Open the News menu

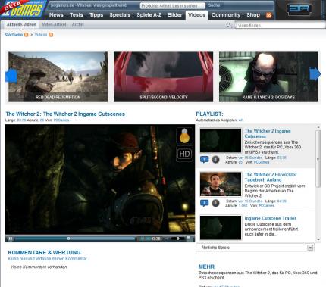56,15
